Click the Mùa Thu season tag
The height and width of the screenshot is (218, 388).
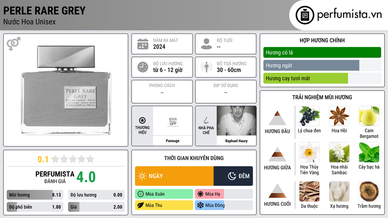[164, 205]
